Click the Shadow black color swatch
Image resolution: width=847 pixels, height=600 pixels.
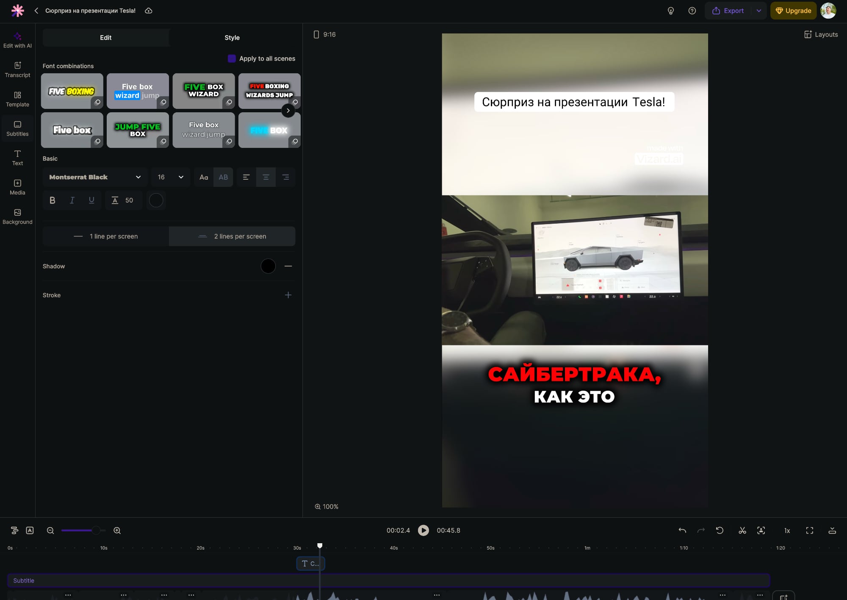coord(268,266)
